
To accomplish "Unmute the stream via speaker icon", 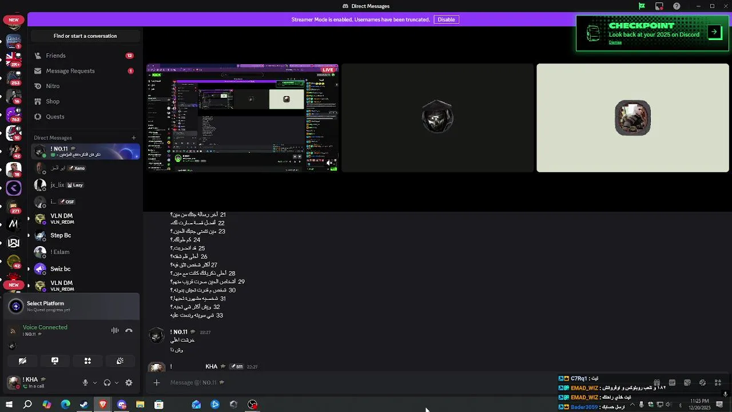I will (330, 163).
